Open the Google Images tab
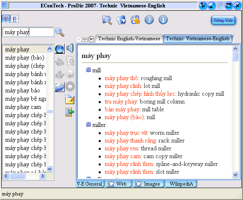This screenshot has height=200, width=243. coord(148,184)
